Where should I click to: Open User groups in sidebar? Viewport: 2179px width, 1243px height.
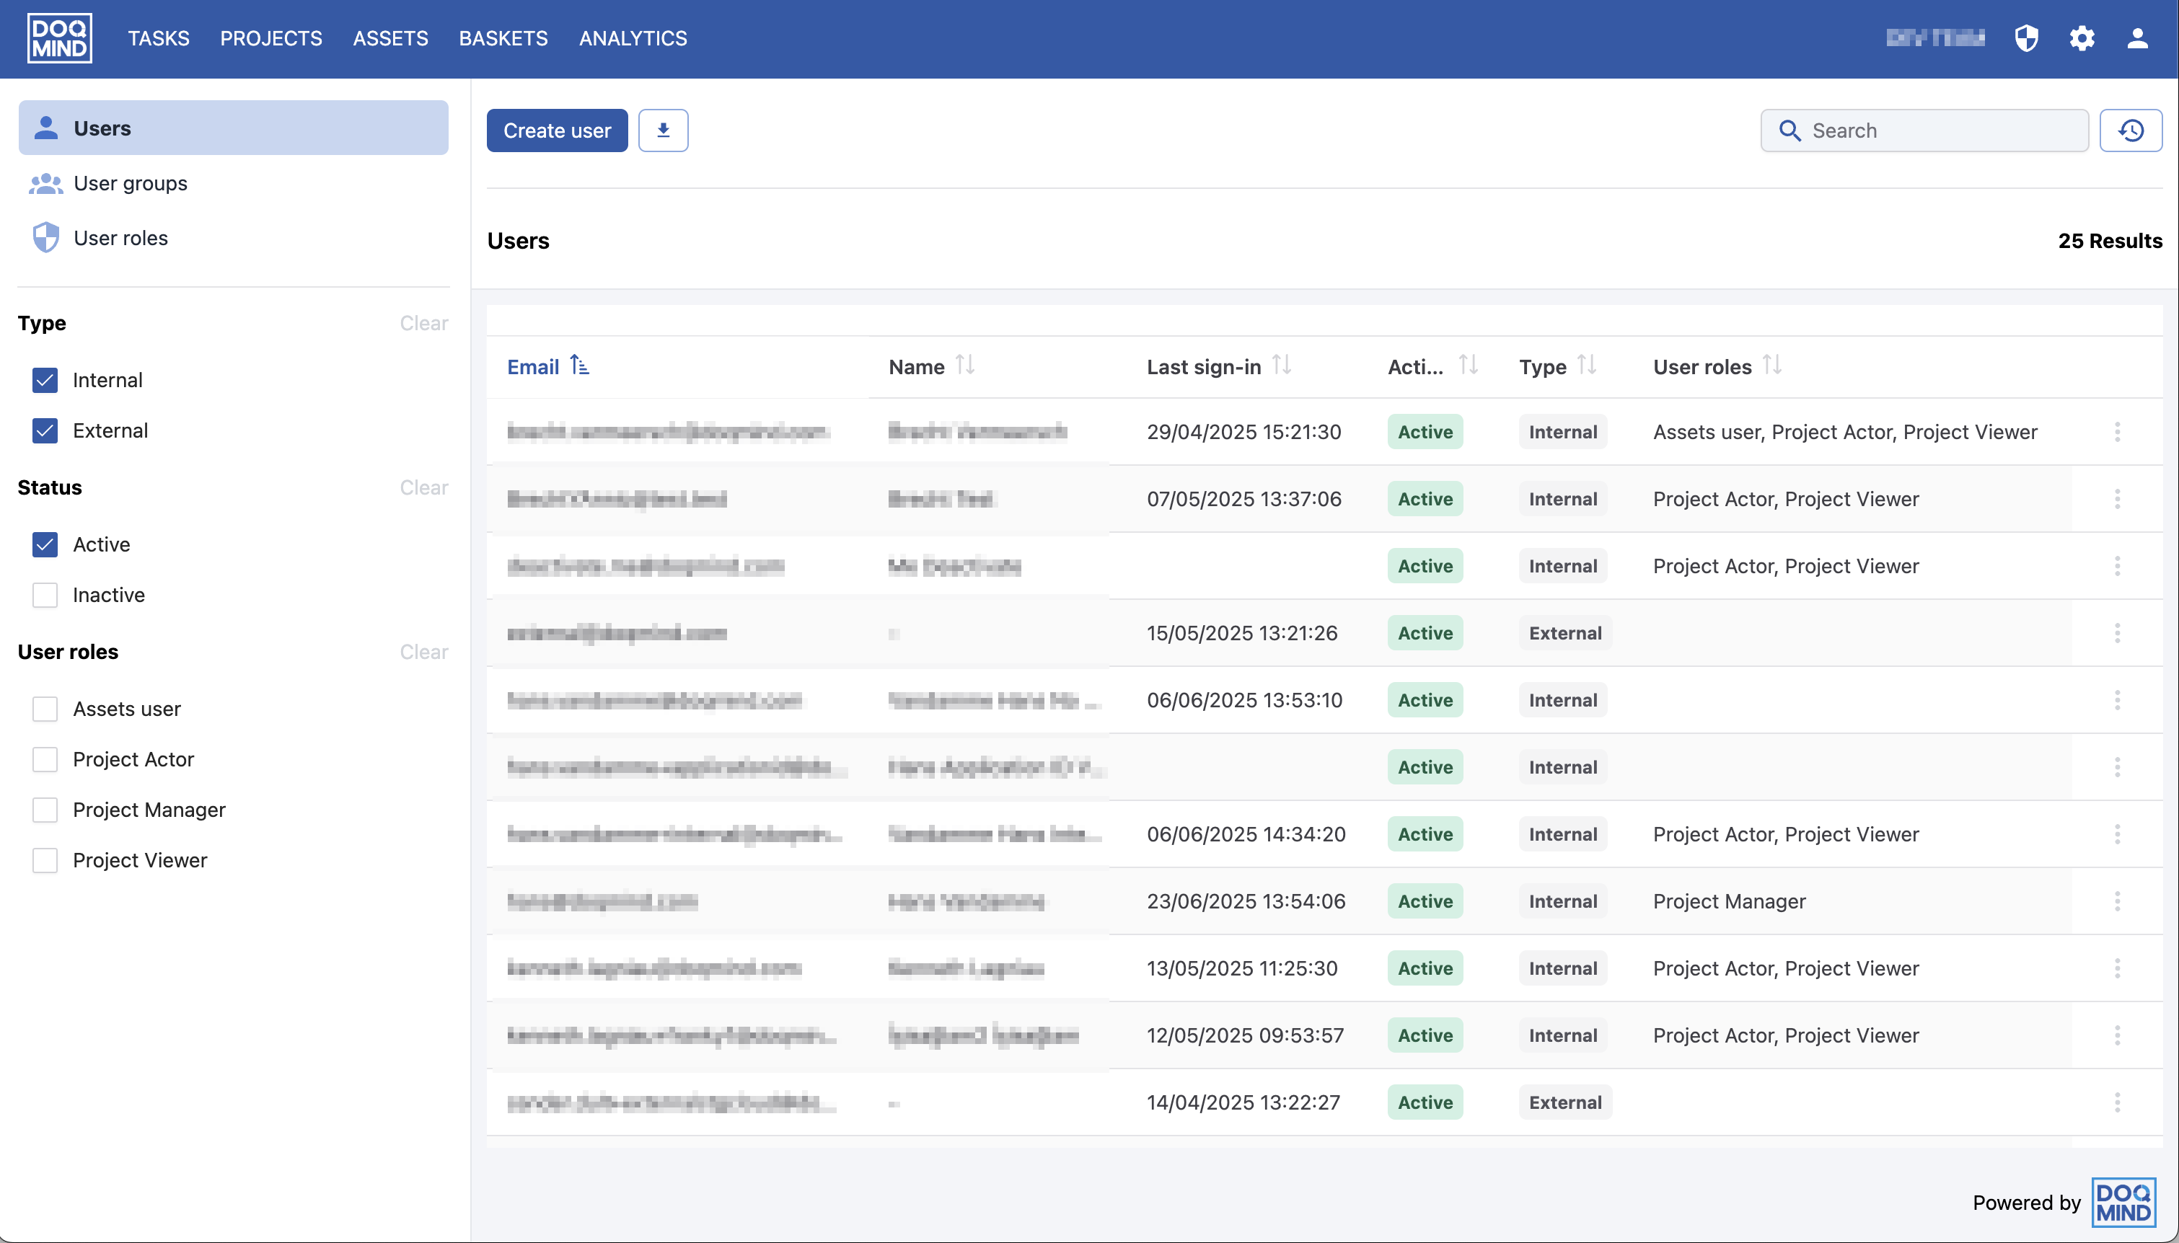click(130, 184)
